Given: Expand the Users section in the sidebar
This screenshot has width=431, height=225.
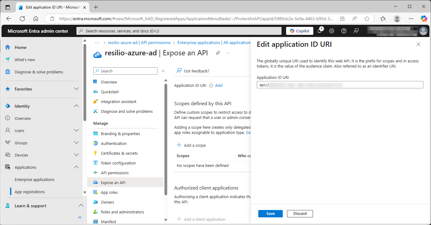Looking at the screenshot, I should 76,130.
